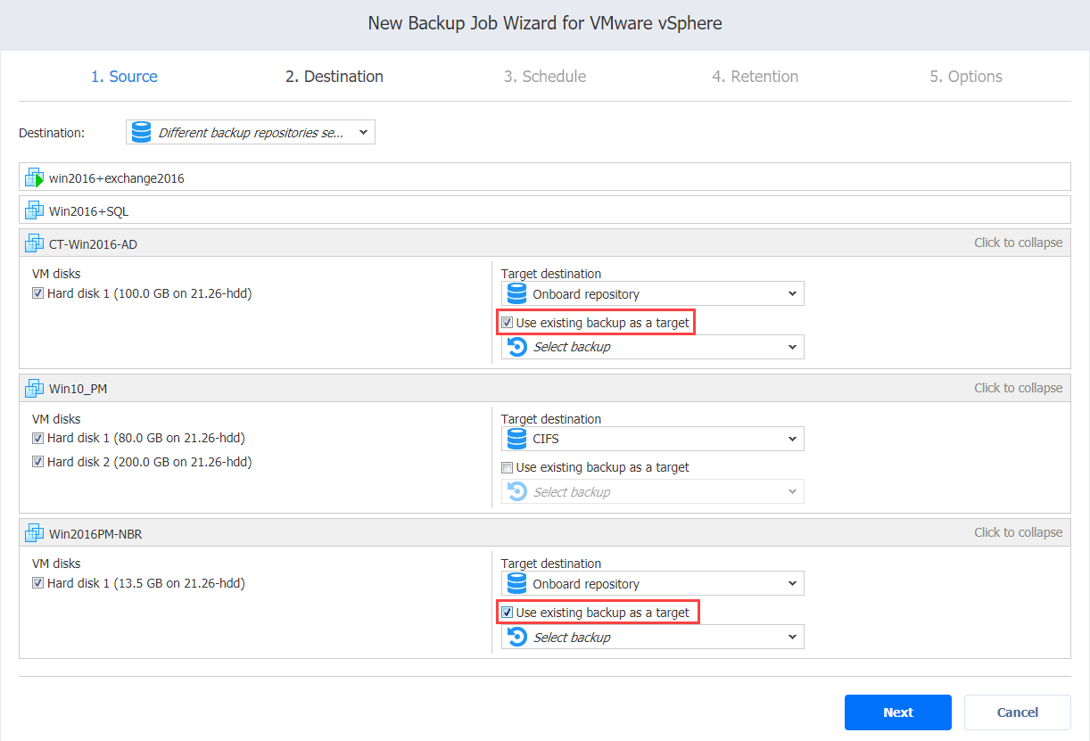The height and width of the screenshot is (741, 1090).
Task: Open Target destination dropdown for CT-Win2016-AD
Action: (652, 293)
